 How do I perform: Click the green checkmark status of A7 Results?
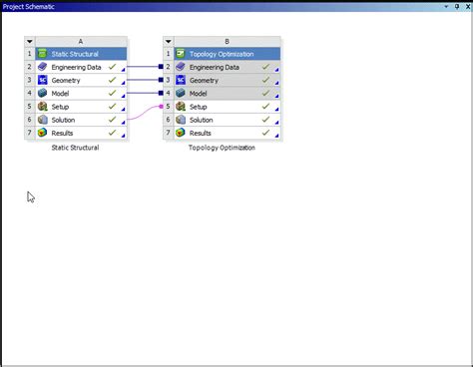112,133
